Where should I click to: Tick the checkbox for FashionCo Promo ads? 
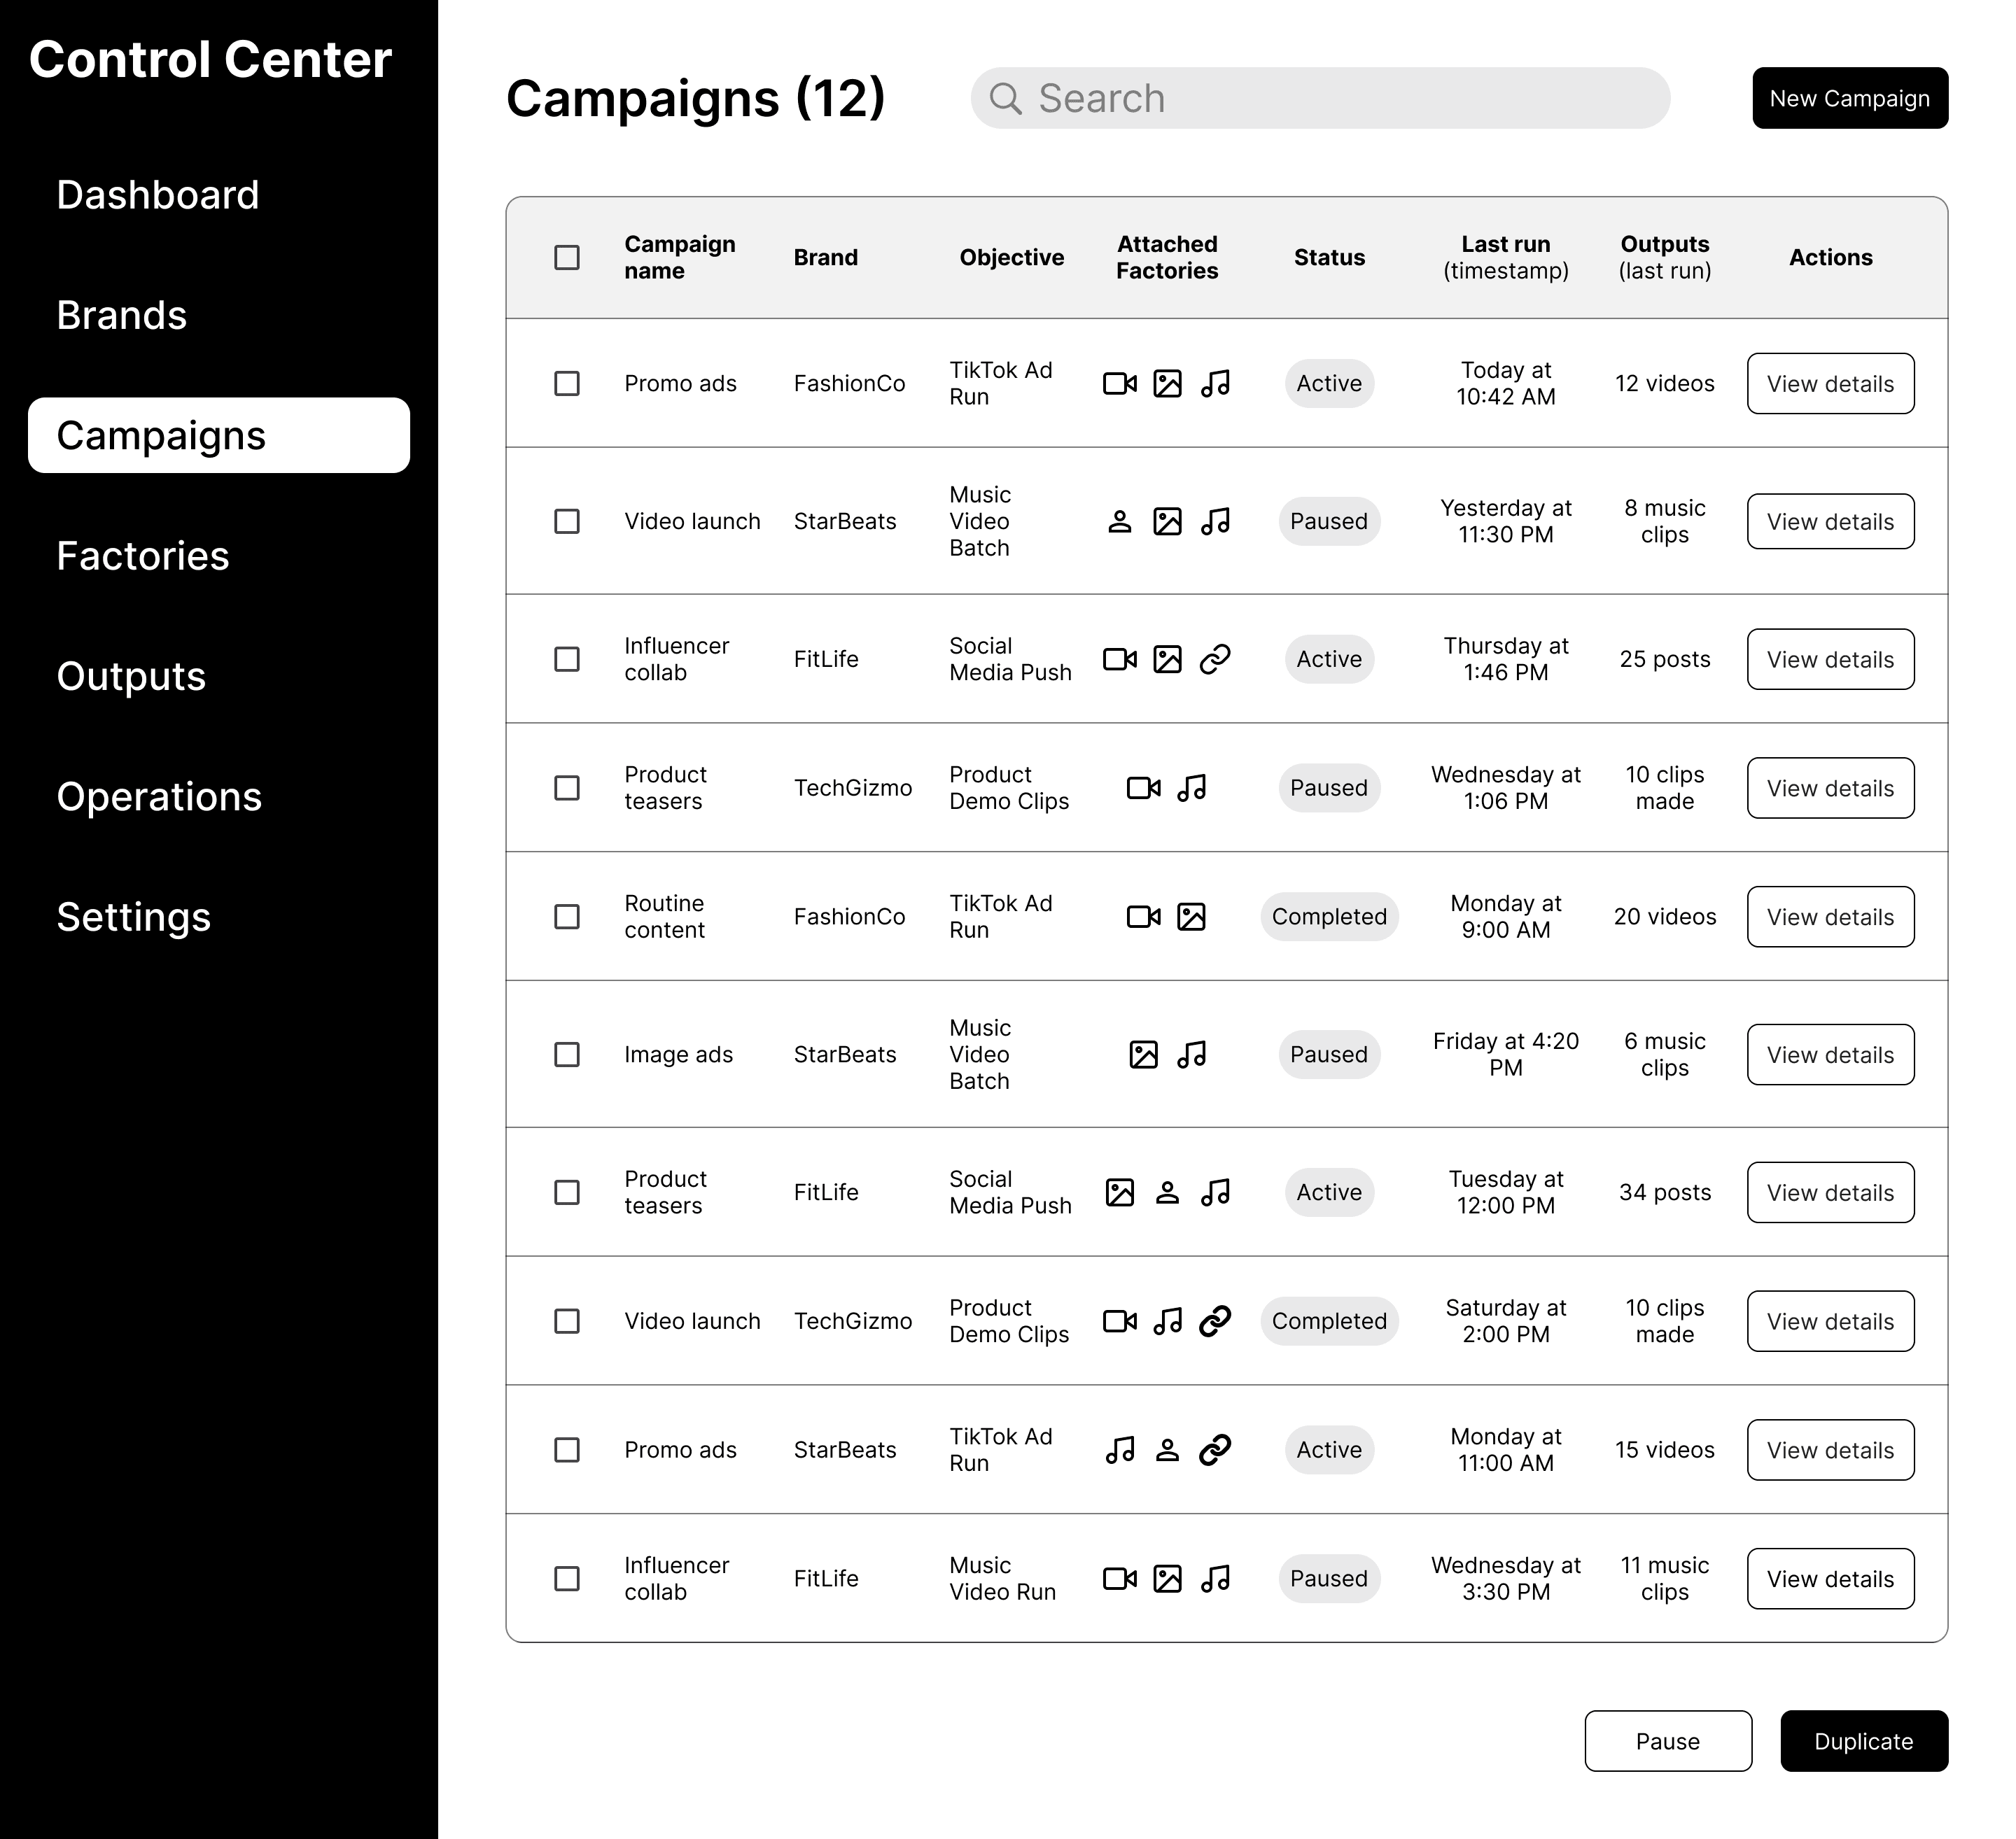(x=567, y=383)
